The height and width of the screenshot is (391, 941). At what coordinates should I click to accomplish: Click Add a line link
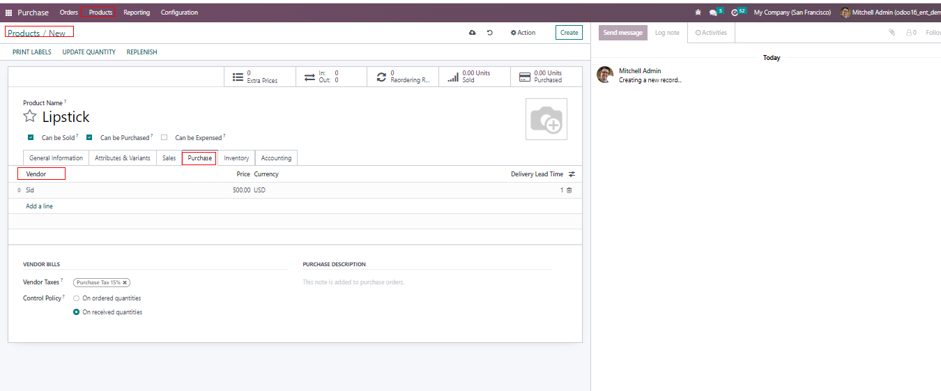tap(39, 206)
